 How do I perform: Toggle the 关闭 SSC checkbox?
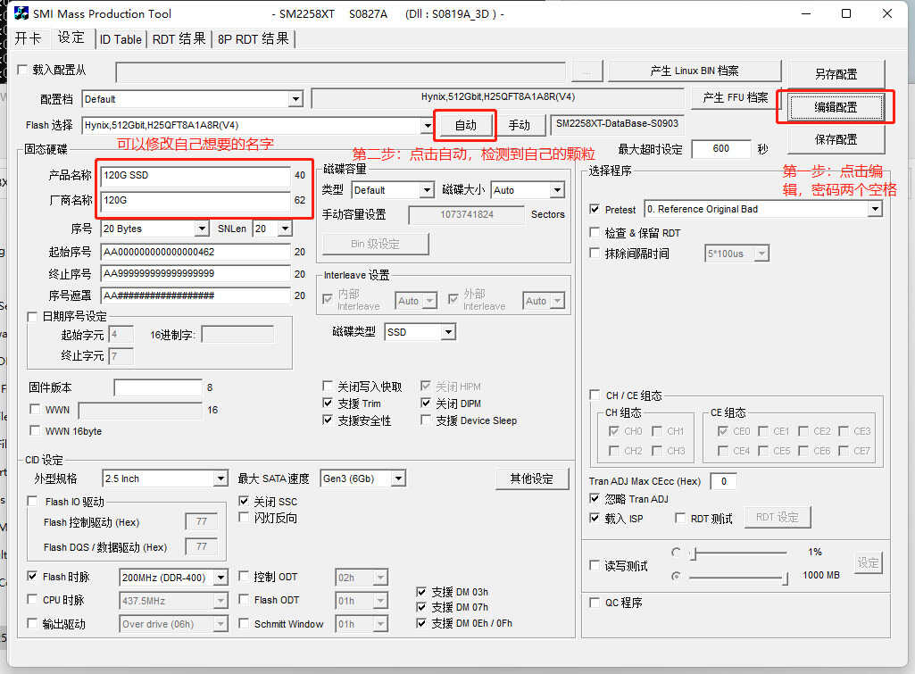click(244, 501)
